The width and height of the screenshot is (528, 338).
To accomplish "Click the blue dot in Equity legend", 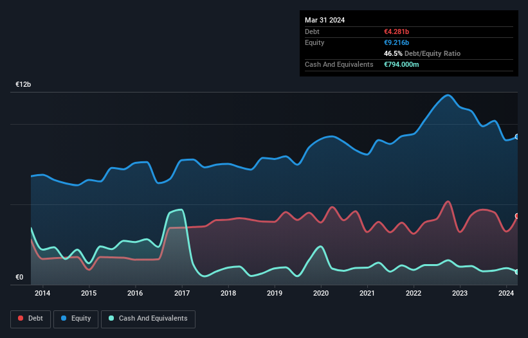I will pos(64,318).
